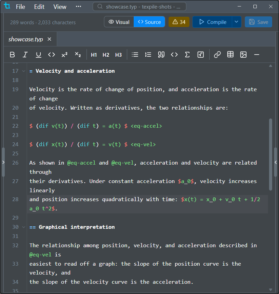Minimize the Texpile window
The height and width of the screenshot is (294, 279).
click(x=239, y=6)
